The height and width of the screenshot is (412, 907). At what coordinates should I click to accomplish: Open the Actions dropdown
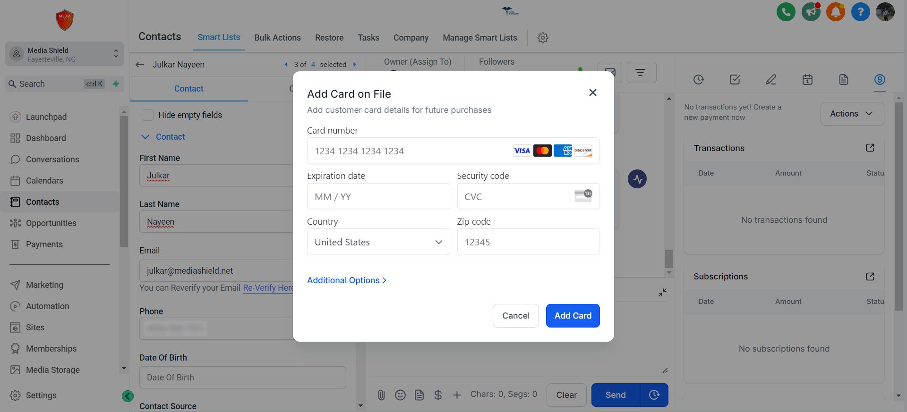[852, 114]
